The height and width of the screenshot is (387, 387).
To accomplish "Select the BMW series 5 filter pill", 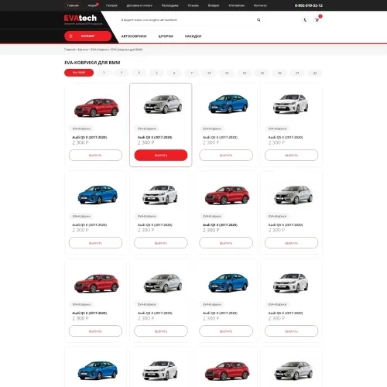I will [156, 73].
